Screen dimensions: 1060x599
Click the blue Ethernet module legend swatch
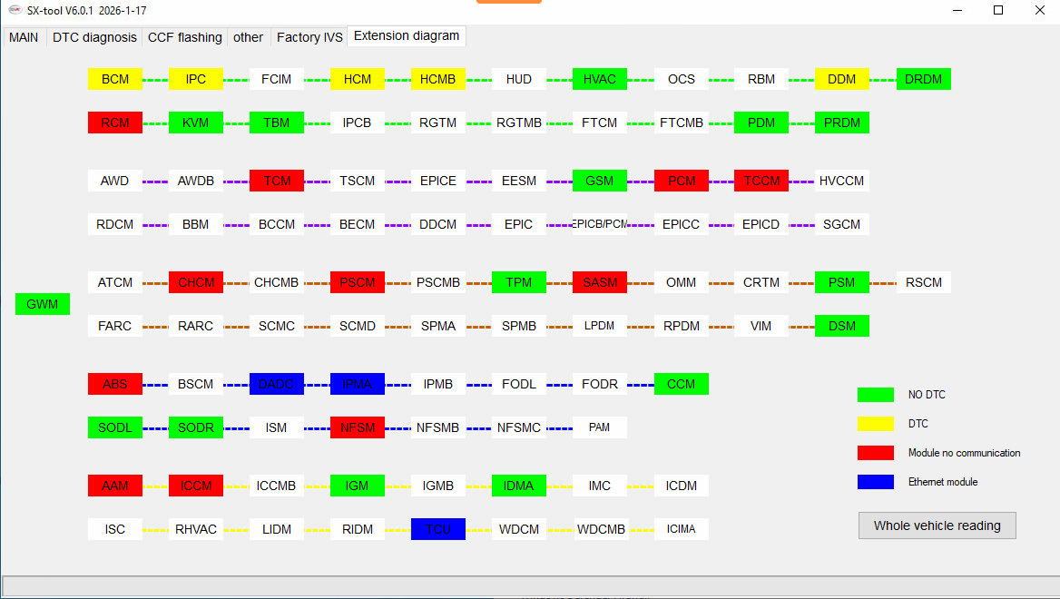tap(876, 482)
